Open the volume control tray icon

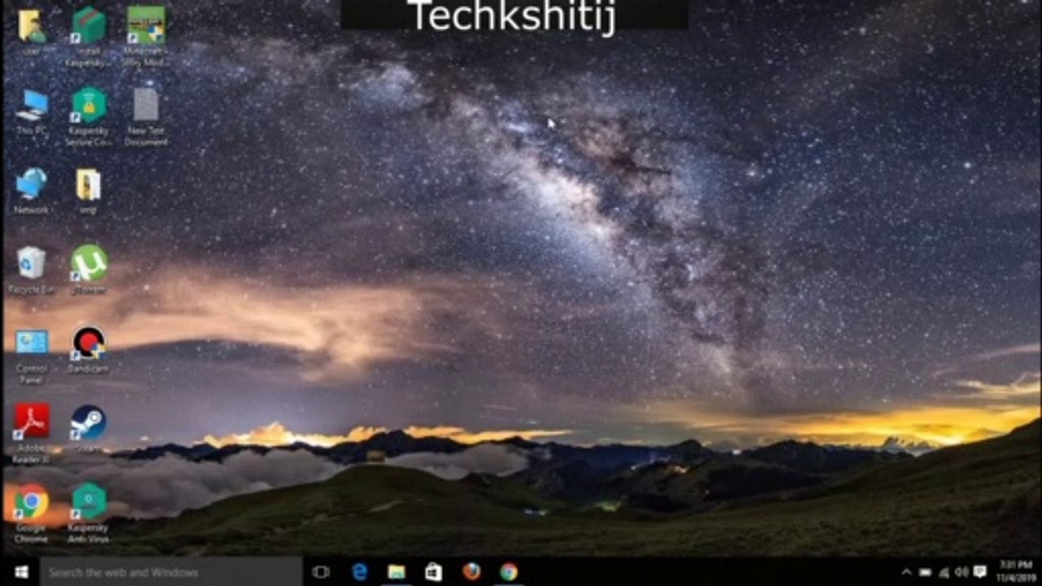click(x=962, y=572)
